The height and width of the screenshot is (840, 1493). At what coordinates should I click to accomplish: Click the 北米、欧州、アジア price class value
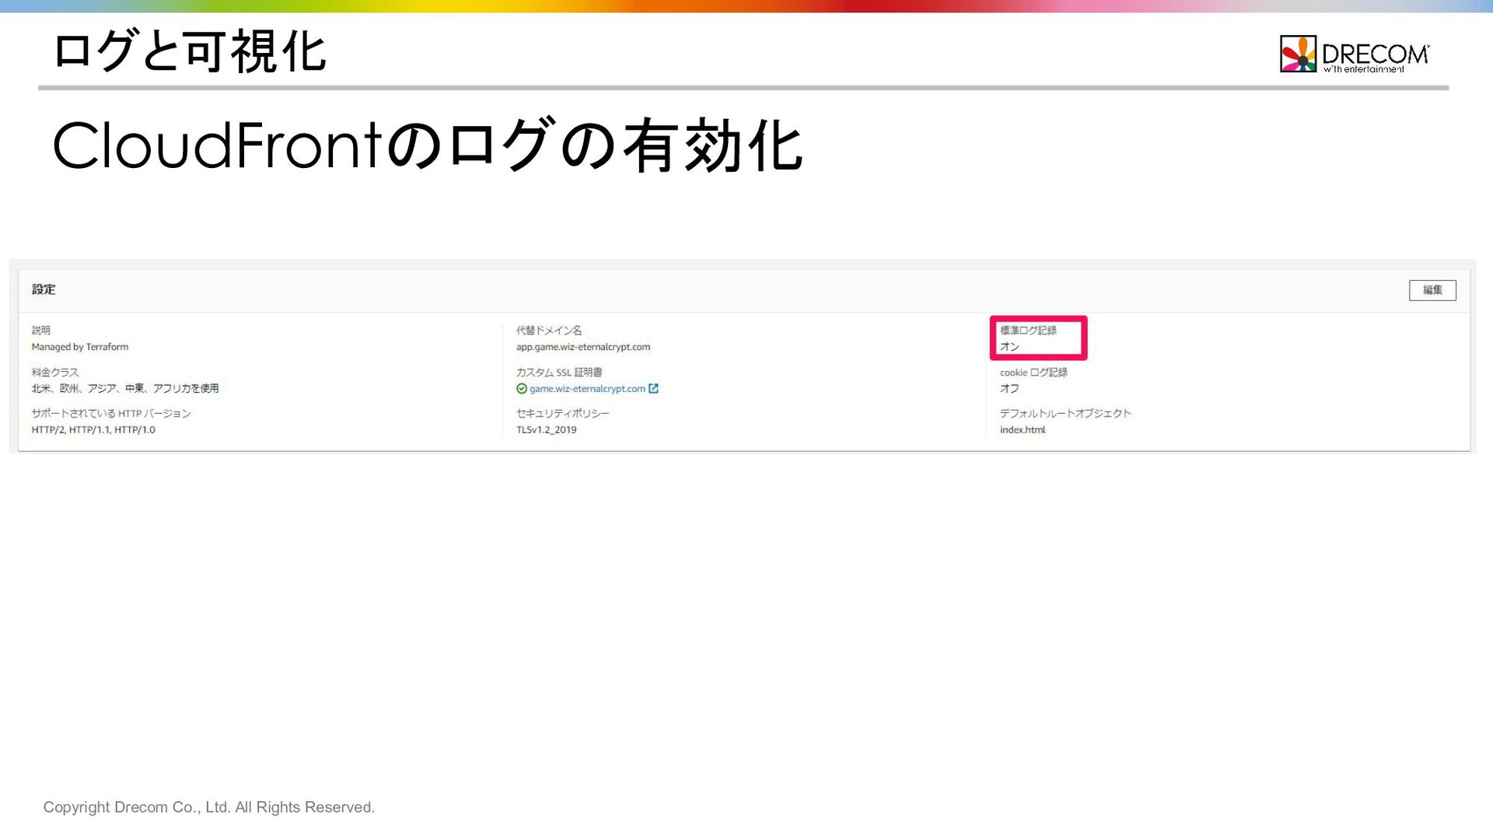pyautogui.click(x=125, y=388)
